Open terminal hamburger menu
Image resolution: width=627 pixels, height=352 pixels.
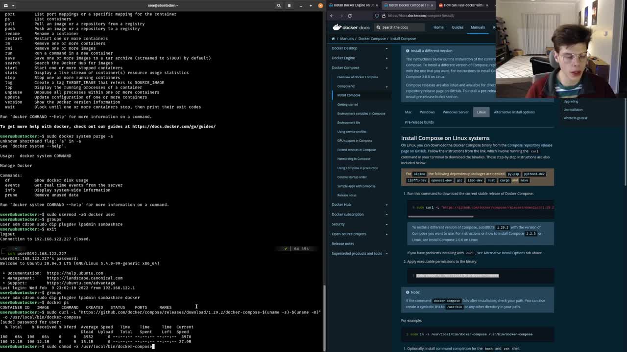point(289,5)
